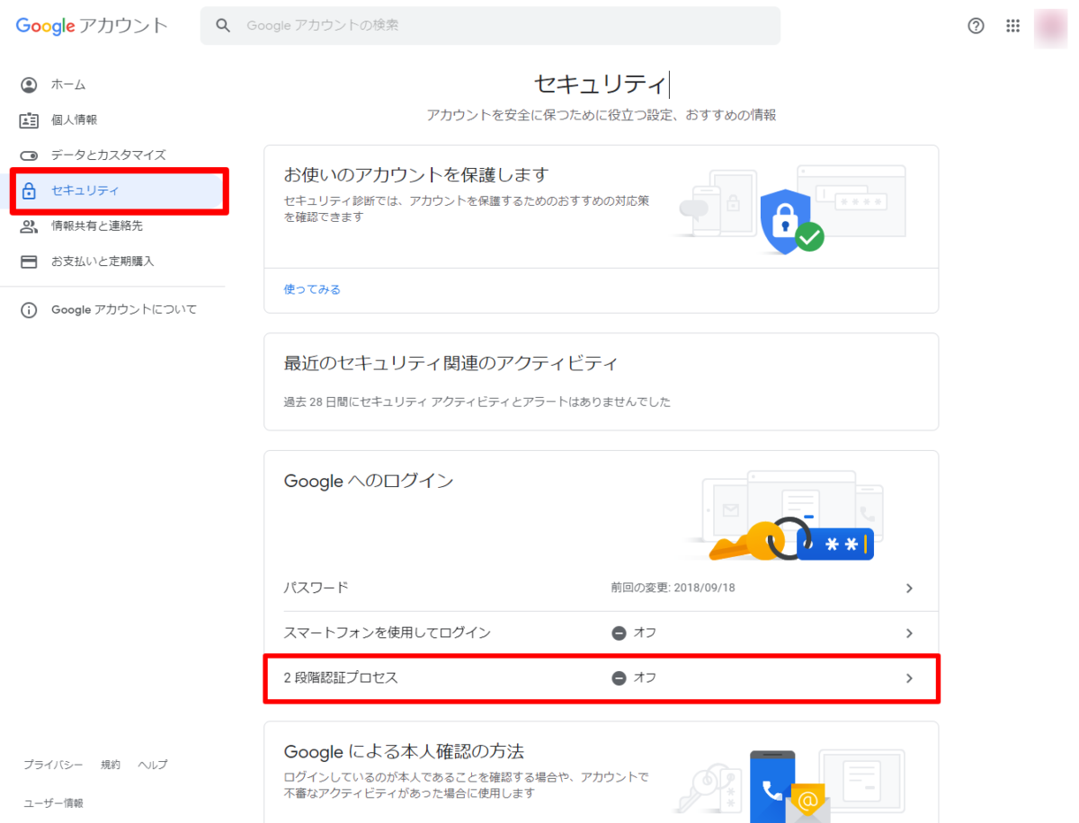Open the blurred profile avatar

point(1050,27)
